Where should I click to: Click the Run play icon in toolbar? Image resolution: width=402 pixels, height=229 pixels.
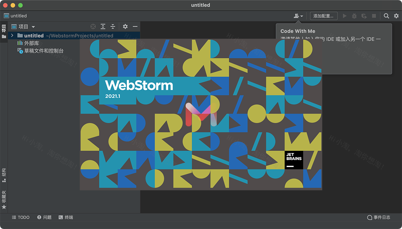(345, 16)
